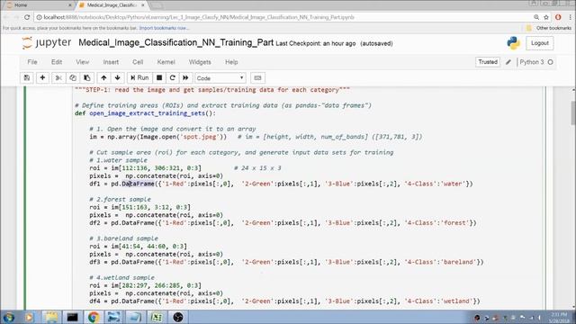The image size is (576, 324).
Task: Open the Edit menu
Action: (x=57, y=62)
